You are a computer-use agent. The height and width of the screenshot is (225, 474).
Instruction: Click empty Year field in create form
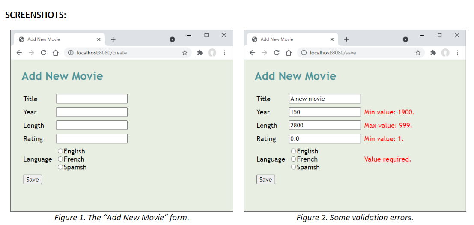tap(92, 112)
